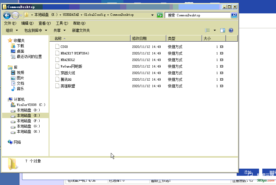Image resolution: width=276 pixels, height=185 pixels.
Task: Select the 英雄联盟 shortcut icon
Action: [57, 86]
